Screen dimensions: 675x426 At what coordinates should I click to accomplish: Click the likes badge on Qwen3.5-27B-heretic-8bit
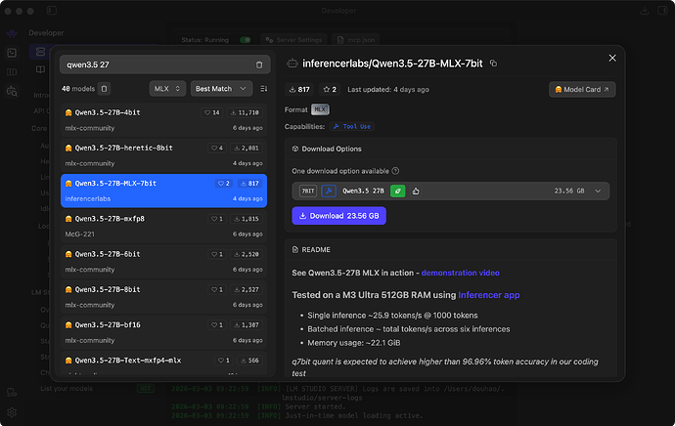click(218, 148)
